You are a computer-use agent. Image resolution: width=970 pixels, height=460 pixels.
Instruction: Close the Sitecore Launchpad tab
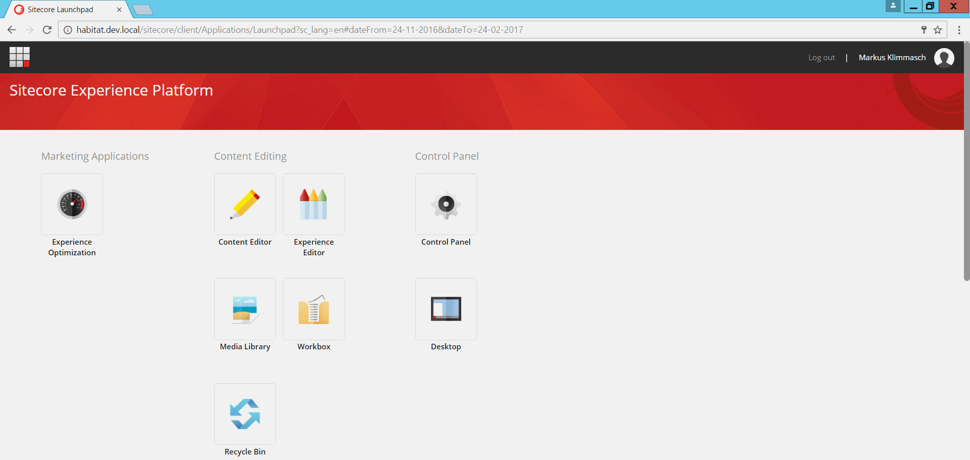pyautogui.click(x=119, y=10)
